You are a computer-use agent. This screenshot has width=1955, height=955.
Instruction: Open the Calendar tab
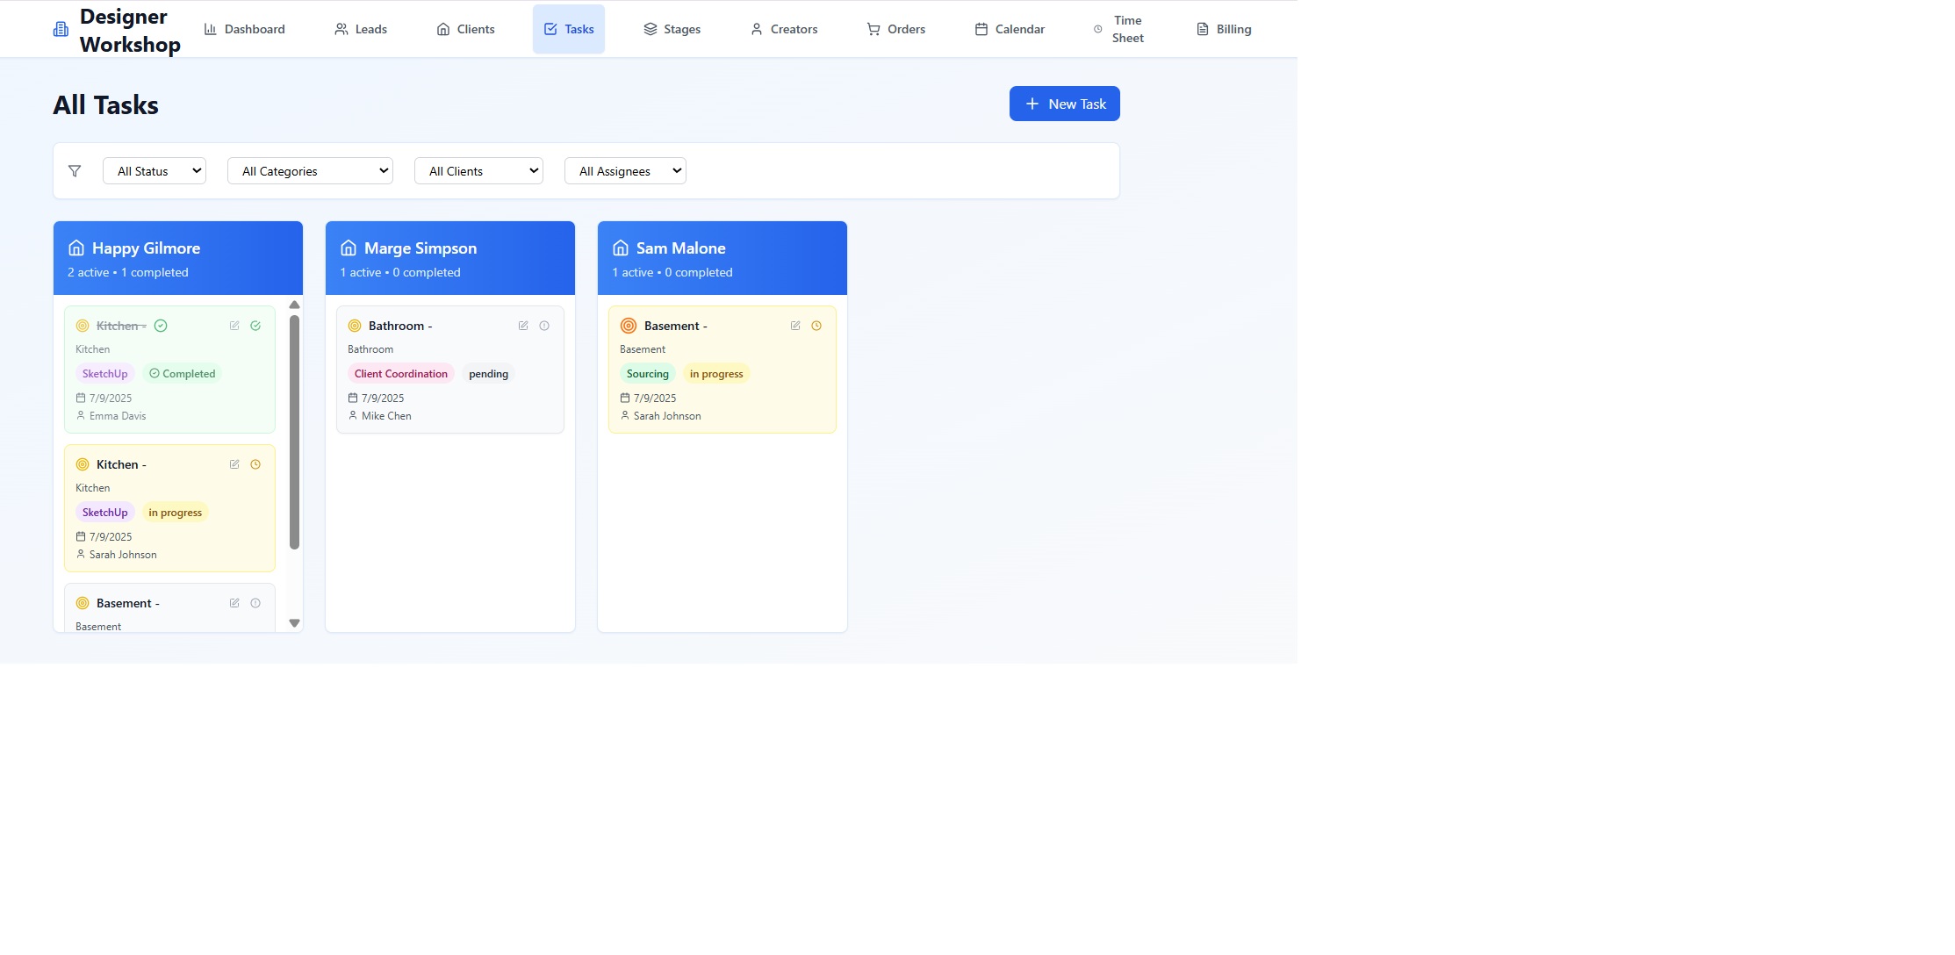point(1010,29)
